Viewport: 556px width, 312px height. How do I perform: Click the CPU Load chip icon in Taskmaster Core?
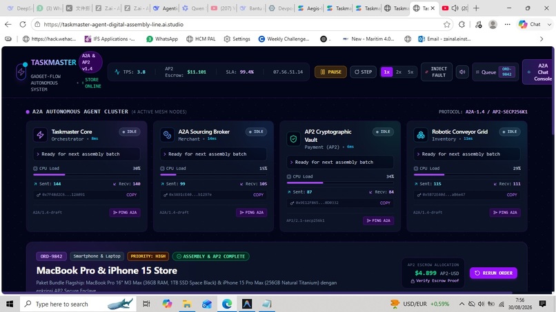[35, 169]
